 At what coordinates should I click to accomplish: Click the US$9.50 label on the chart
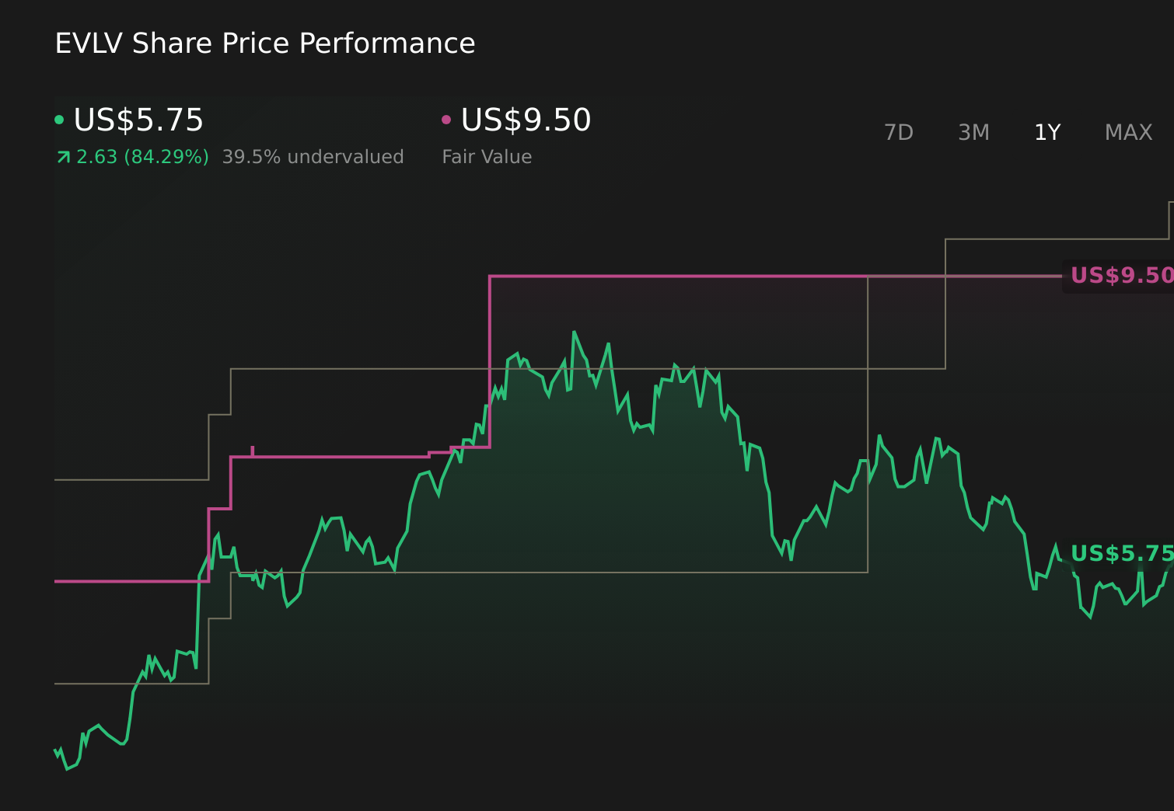(x=1120, y=275)
